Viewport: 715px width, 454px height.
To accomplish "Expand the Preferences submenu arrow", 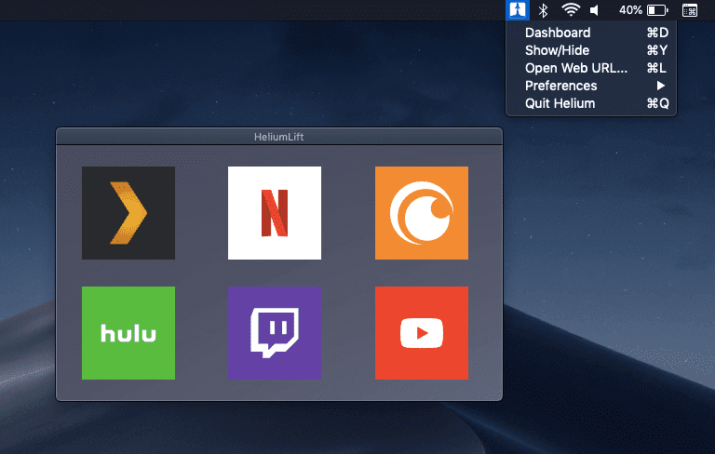I will (x=661, y=86).
